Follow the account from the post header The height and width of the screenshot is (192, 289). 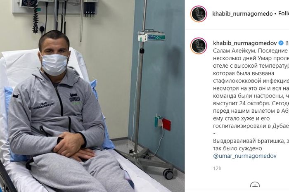(x=284, y=14)
